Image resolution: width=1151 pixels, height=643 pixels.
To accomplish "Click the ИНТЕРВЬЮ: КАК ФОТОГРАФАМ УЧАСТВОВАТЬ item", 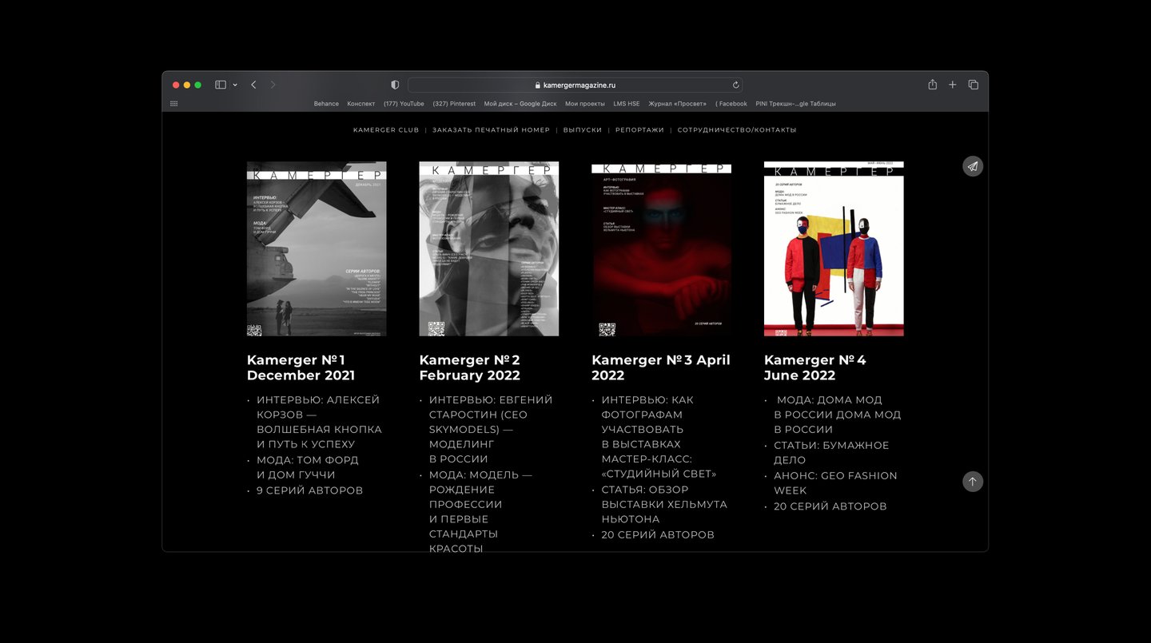I will 659,436.
